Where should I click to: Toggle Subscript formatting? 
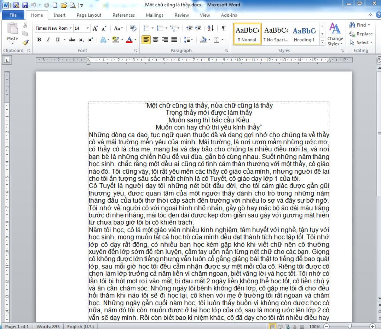81,40
